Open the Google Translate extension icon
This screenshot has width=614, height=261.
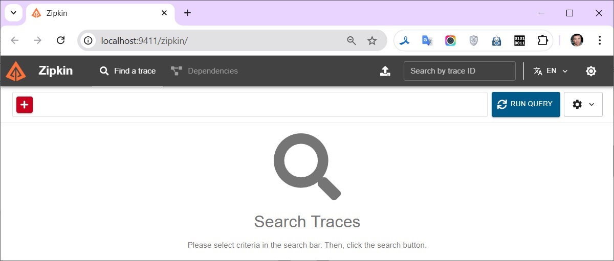(427, 40)
